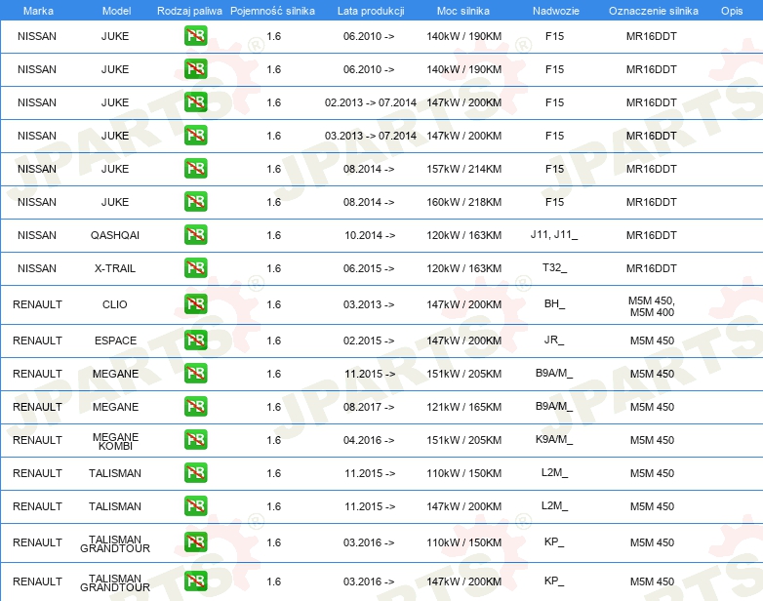Click RENAULT in the Clio row
763x601 pixels.
[x=37, y=304]
